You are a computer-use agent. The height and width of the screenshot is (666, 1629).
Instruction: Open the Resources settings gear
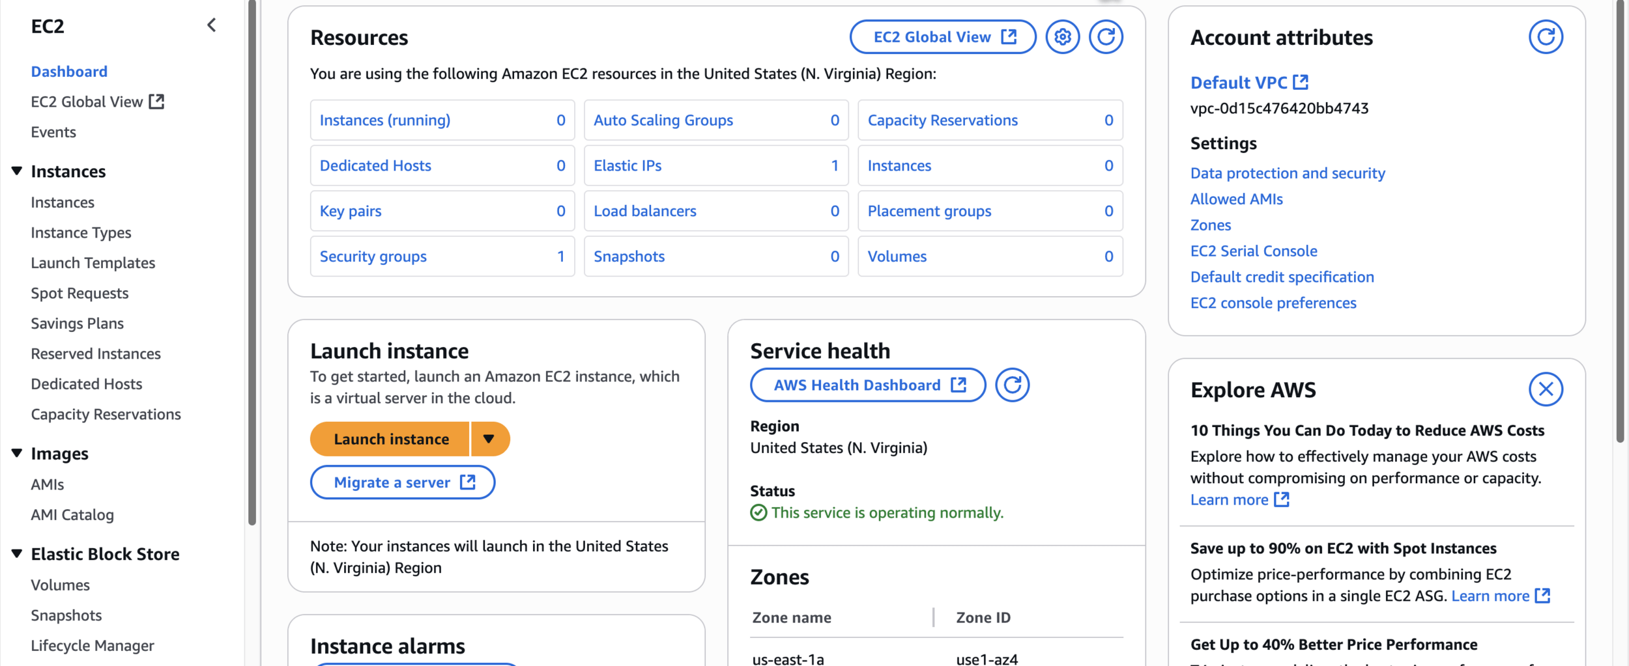pos(1062,37)
